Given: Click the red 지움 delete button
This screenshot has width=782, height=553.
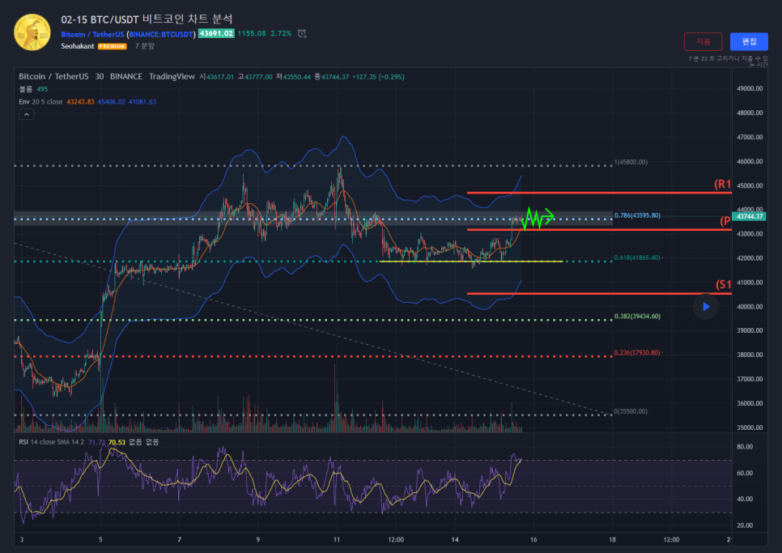Looking at the screenshot, I should tap(703, 41).
